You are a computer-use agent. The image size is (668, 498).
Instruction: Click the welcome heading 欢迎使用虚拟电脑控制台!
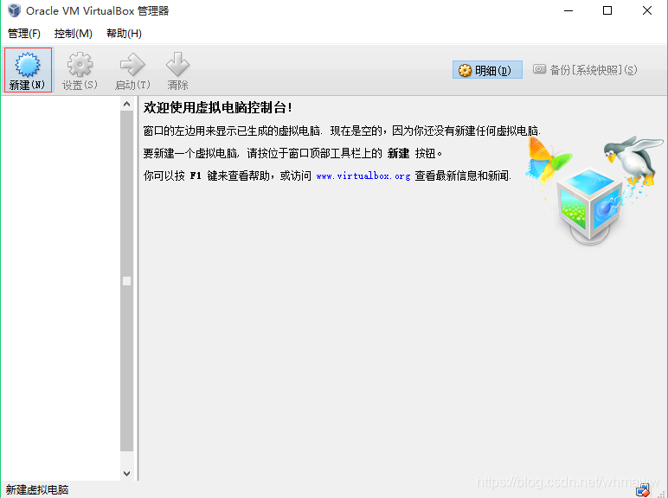click(x=218, y=108)
